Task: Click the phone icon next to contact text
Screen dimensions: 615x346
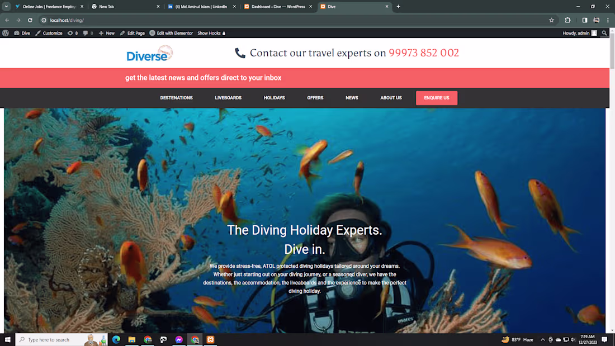Action: point(240,53)
